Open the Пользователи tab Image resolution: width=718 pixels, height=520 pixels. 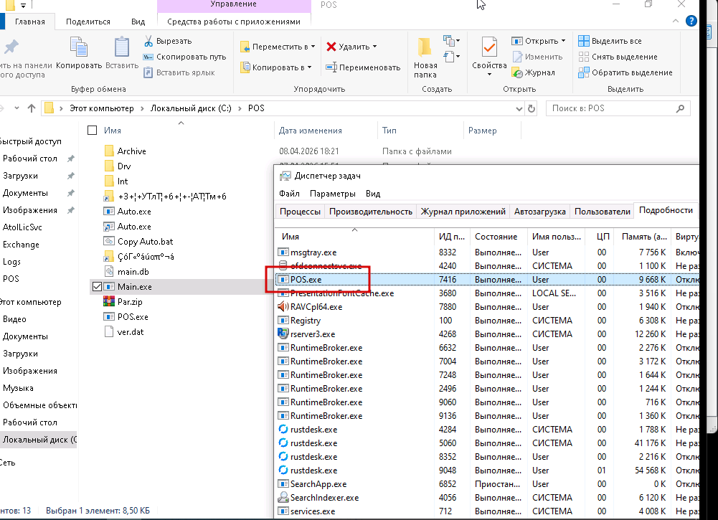coord(602,212)
